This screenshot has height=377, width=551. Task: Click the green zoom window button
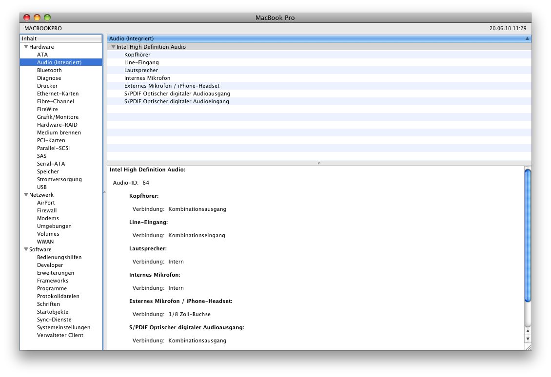(x=47, y=18)
